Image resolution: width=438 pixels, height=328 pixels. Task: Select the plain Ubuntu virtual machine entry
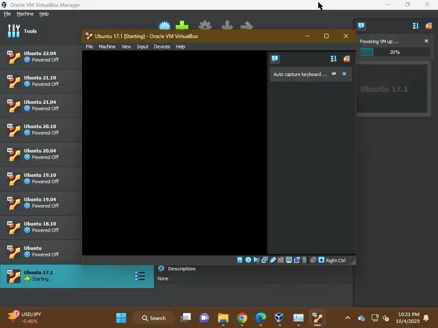coord(41,251)
